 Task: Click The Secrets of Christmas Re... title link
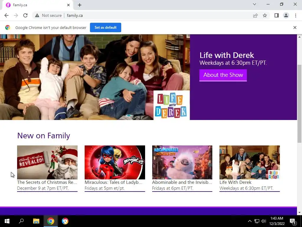tap(47, 182)
